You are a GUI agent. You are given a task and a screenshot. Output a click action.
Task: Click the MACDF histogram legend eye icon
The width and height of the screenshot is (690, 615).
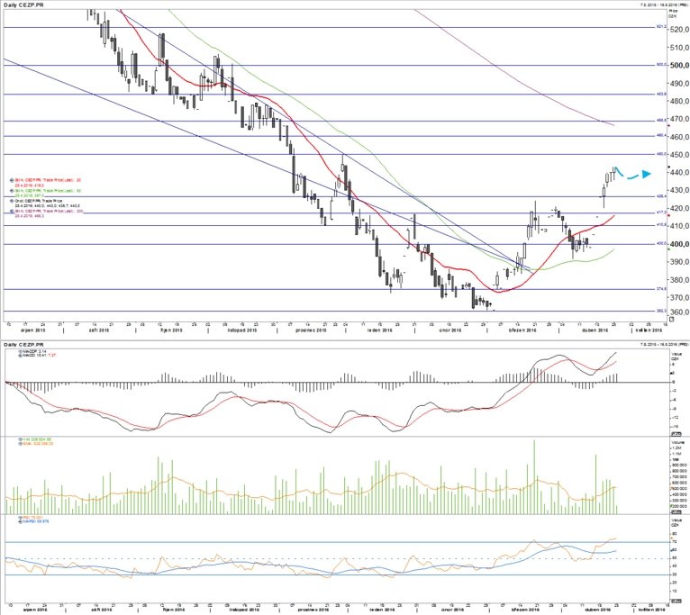[x=19, y=351]
